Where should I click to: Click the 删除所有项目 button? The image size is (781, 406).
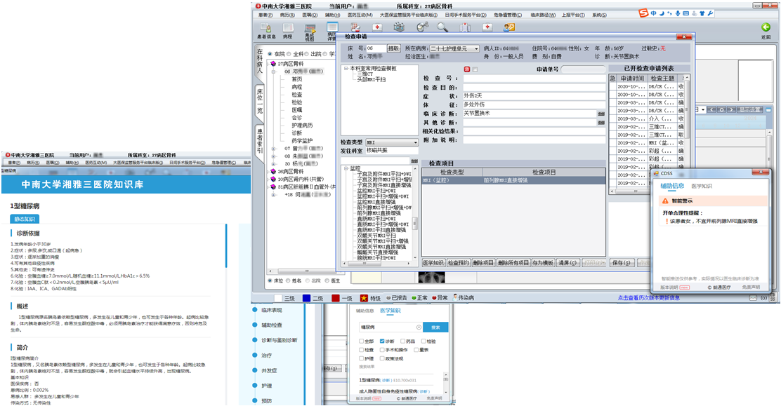(513, 263)
